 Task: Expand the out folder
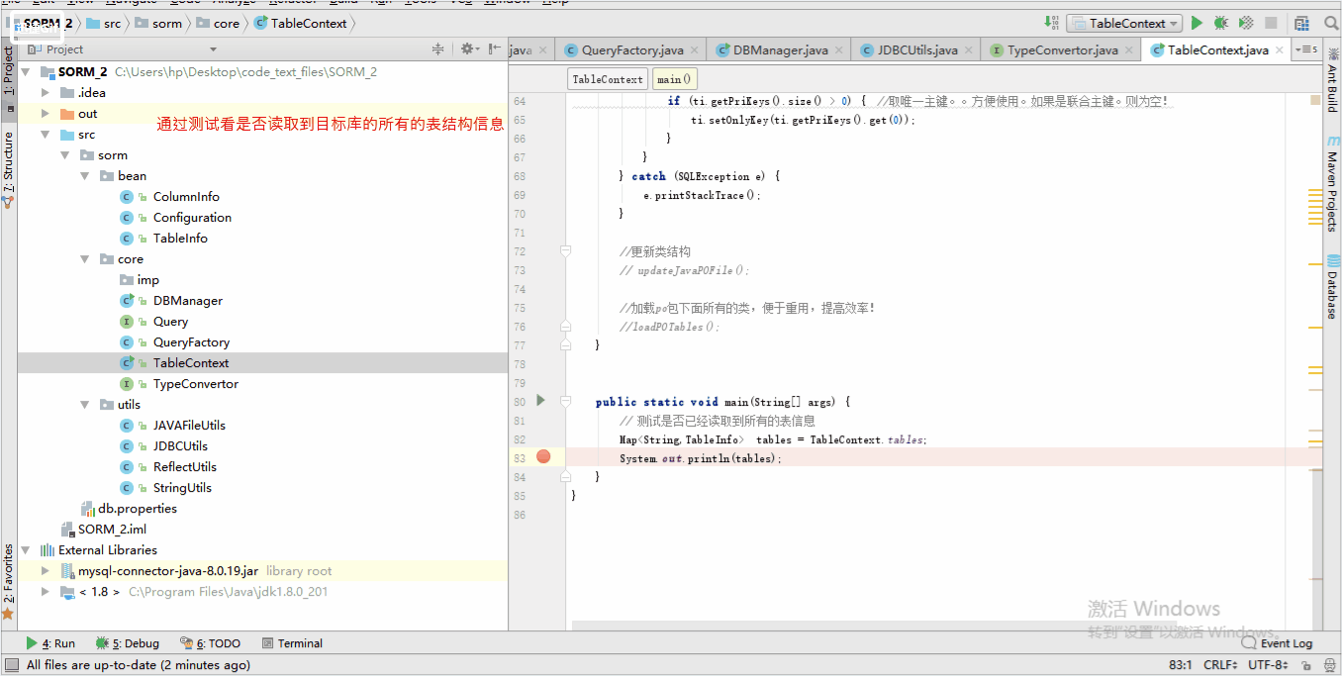(46, 114)
